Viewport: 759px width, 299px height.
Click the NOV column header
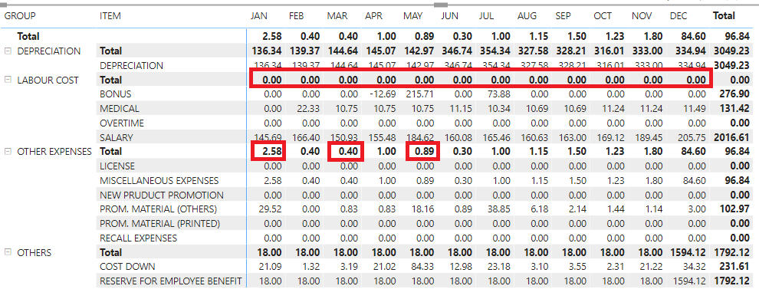[642, 16]
